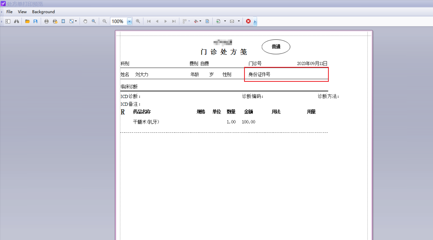Click the send by email envelope icon
The image size is (433, 240).
[232, 21]
